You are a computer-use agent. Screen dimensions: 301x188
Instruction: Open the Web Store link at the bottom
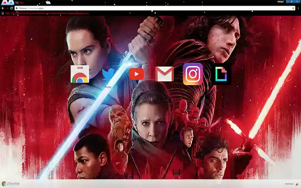click(x=289, y=184)
